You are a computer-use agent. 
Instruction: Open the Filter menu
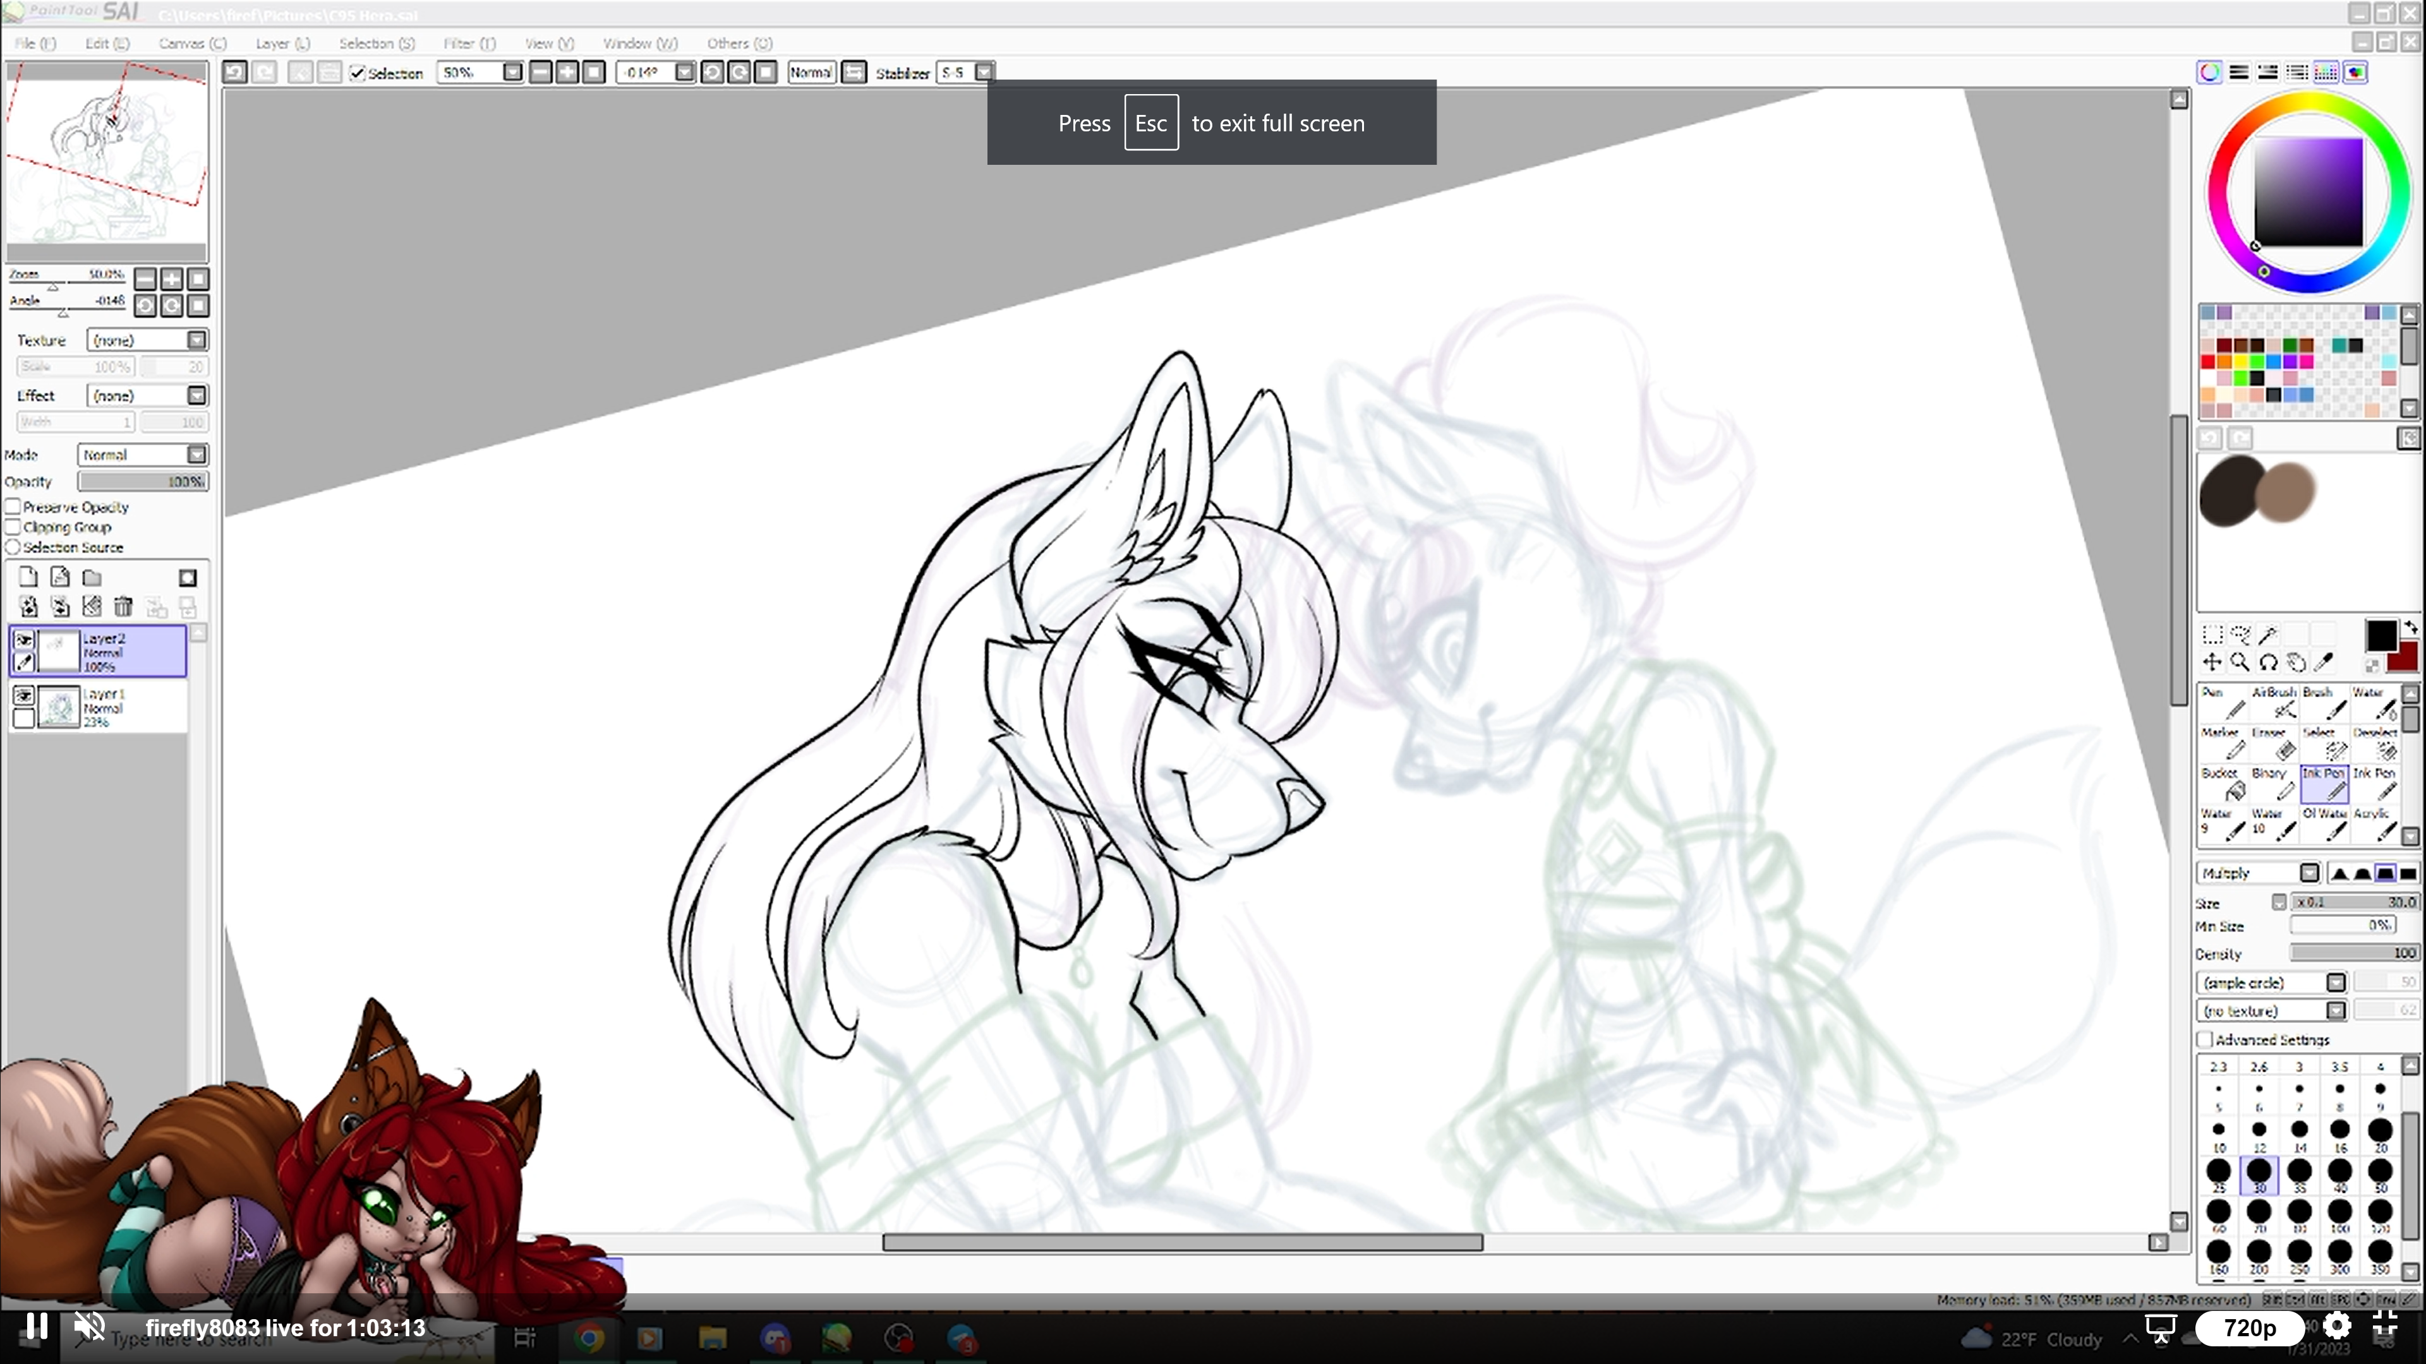(x=469, y=44)
